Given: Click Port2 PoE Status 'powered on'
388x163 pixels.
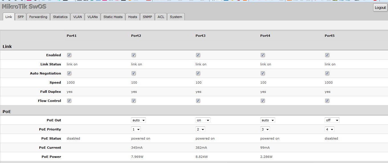Looking at the screenshot, I should click(x=141, y=138).
